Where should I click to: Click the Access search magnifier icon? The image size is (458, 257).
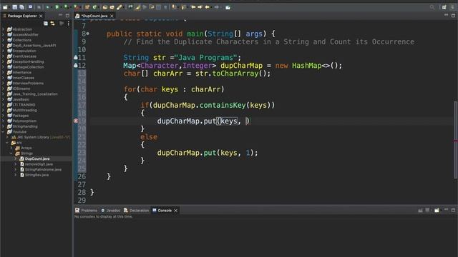point(432,7)
